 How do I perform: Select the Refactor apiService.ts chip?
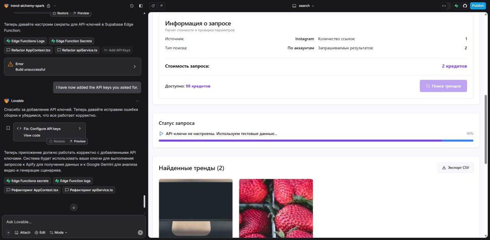(78, 50)
